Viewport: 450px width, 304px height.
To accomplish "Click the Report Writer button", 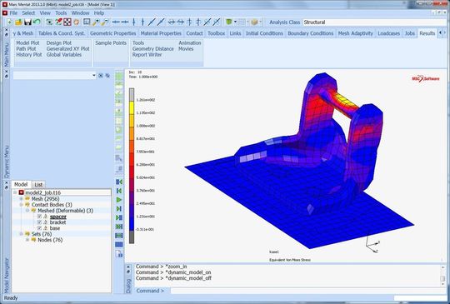I will click(147, 54).
